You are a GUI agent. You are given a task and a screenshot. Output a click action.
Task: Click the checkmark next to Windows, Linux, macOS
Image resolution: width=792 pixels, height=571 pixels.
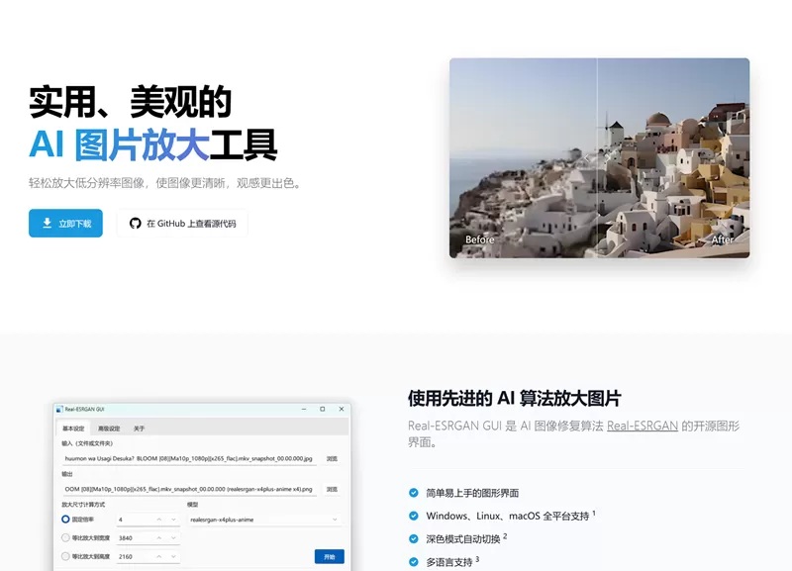point(413,516)
